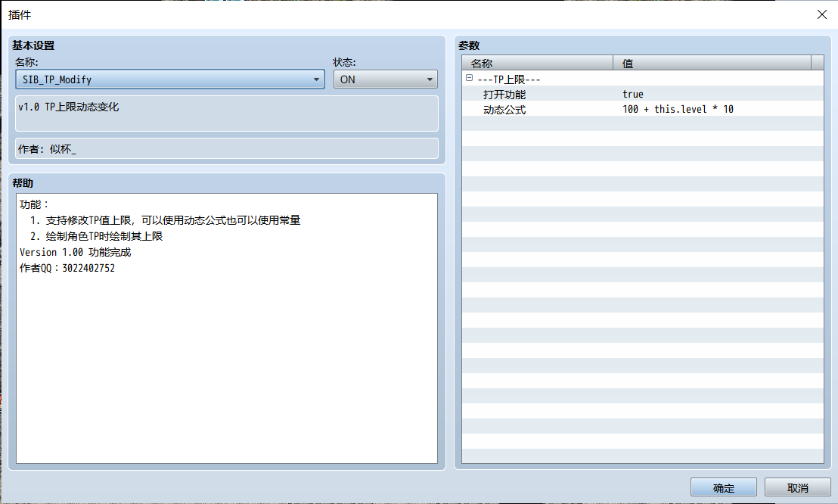Click the 确定 button
838x504 pixels.
724,487
